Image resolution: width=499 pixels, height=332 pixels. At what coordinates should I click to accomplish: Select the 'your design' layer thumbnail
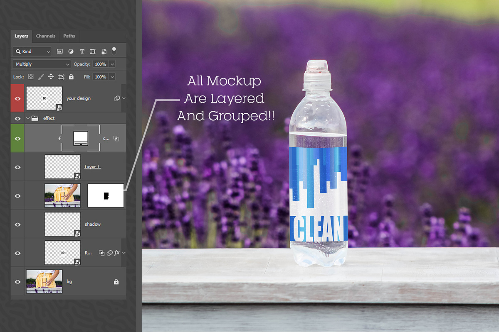pyautogui.click(x=44, y=98)
